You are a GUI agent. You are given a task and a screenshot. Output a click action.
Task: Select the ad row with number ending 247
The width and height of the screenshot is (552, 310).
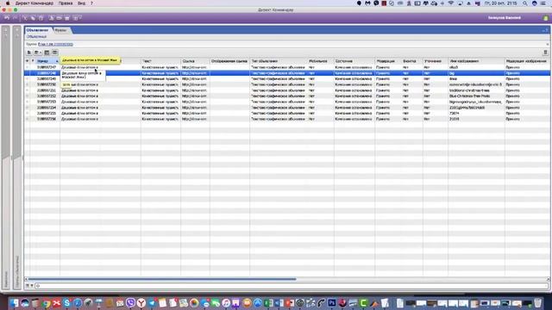(x=287, y=67)
